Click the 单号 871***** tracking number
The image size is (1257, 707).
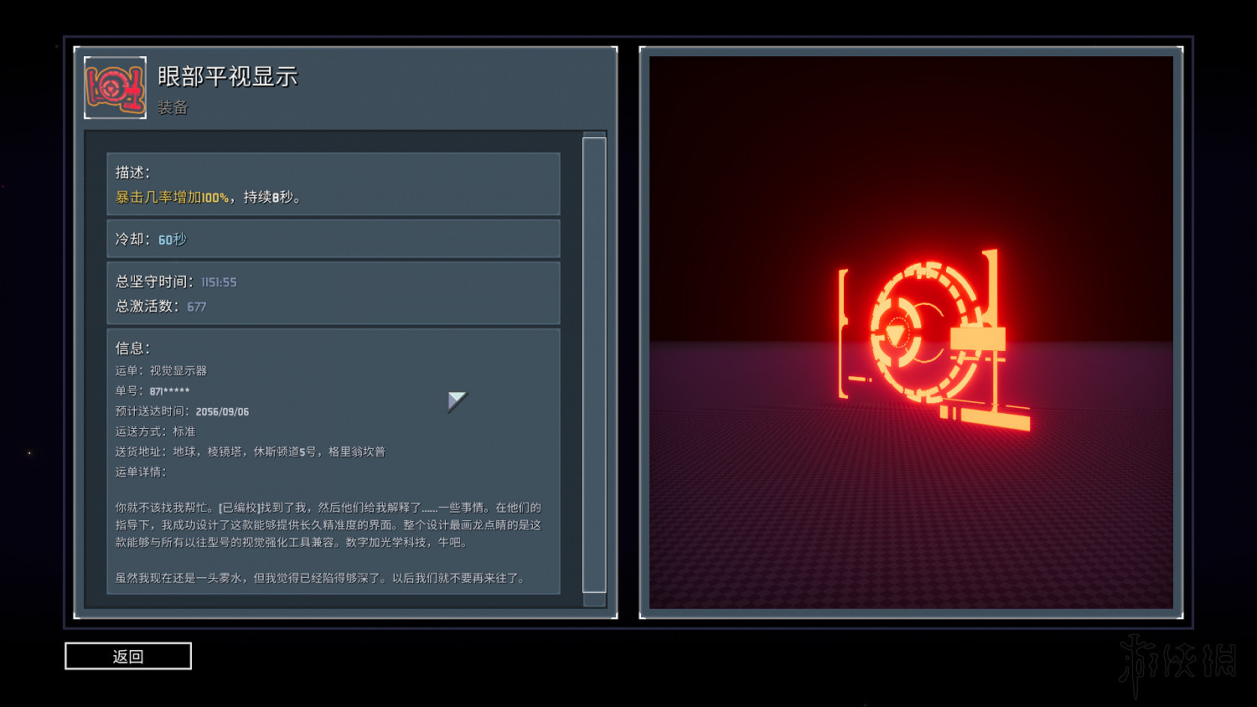pyautogui.click(x=153, y=391)
